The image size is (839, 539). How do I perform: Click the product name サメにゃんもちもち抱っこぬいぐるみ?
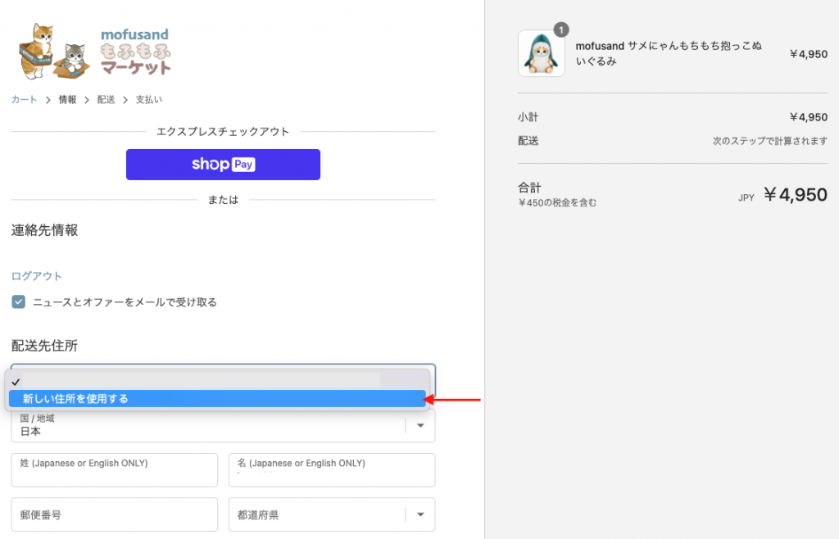point(669,53)
